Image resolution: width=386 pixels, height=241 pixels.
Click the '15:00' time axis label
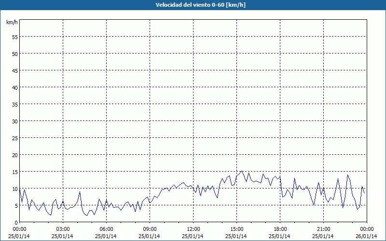point(236,229)
